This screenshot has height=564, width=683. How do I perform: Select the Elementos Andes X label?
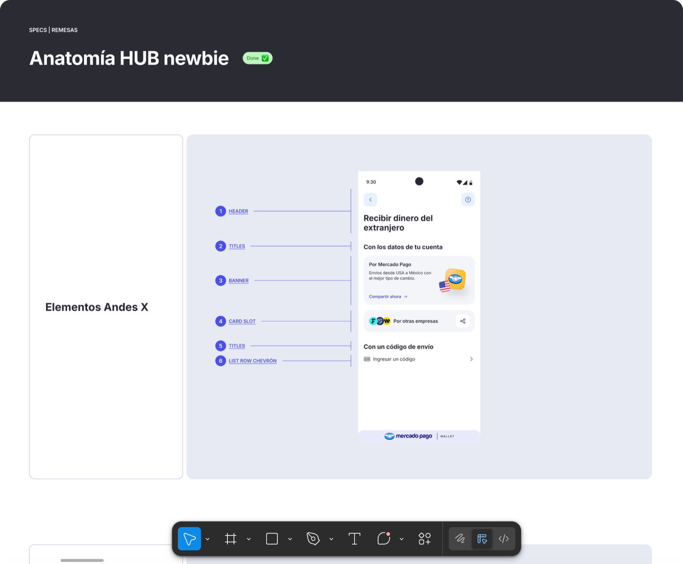pyautogui.click(x=97, y=307)
